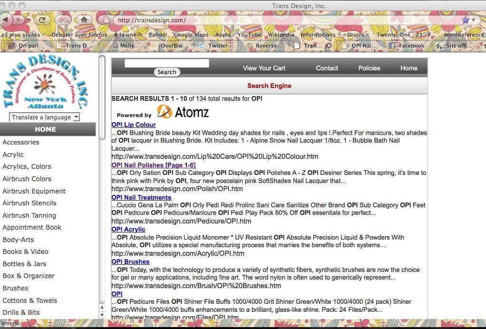Open the Airbrush Colors category
The image size is (486, 329).
tap(27, 179)
